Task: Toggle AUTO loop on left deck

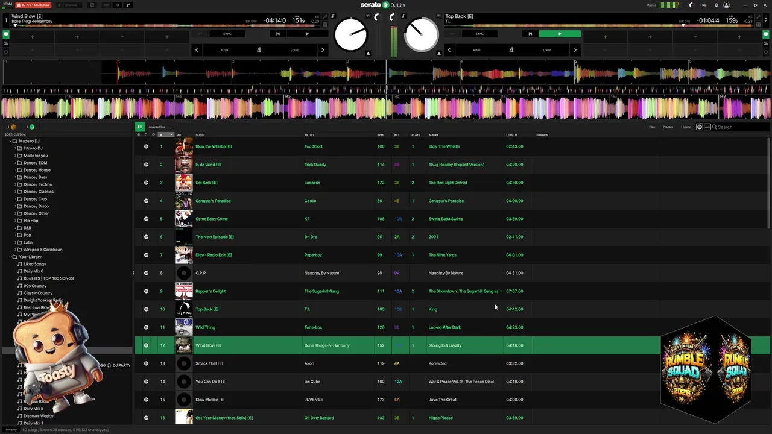Action: [x=224, y=50]
